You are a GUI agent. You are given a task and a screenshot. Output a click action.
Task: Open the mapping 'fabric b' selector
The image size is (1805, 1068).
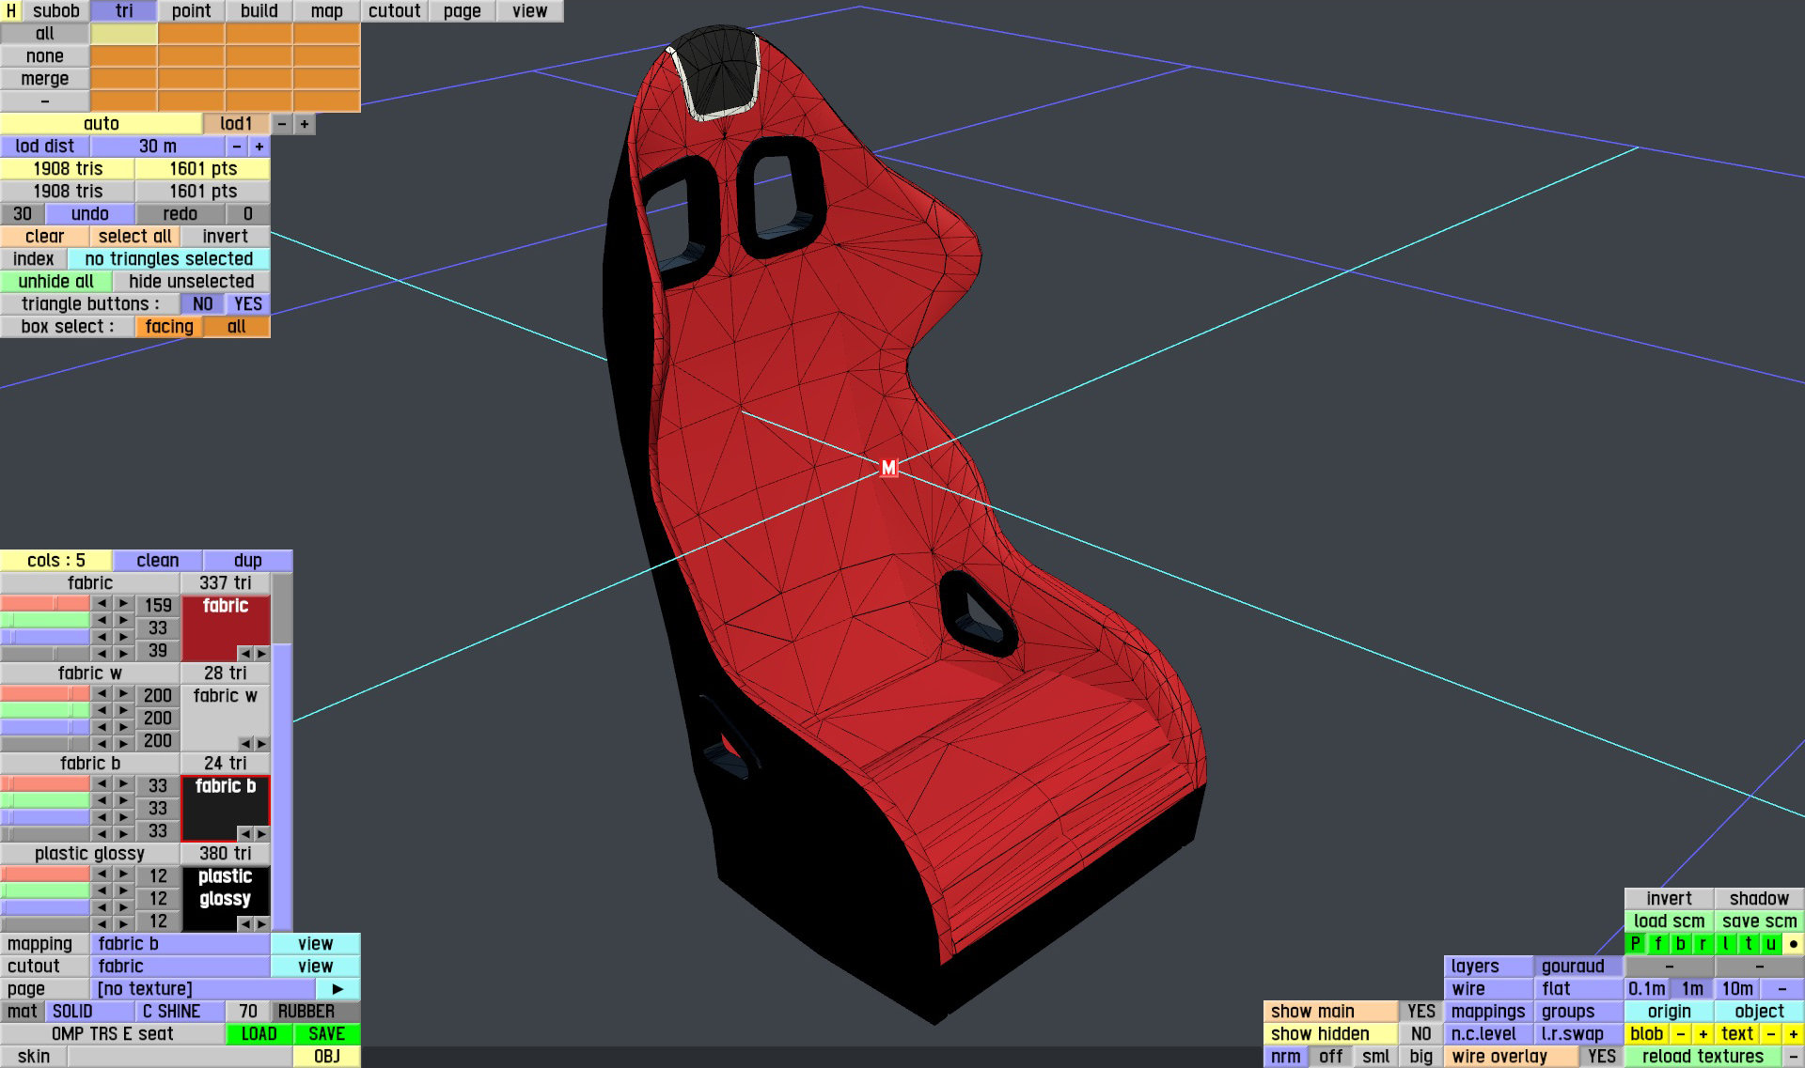[x=179, y=944]
